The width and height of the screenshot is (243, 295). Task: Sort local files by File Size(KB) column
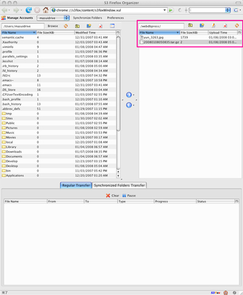55,33
